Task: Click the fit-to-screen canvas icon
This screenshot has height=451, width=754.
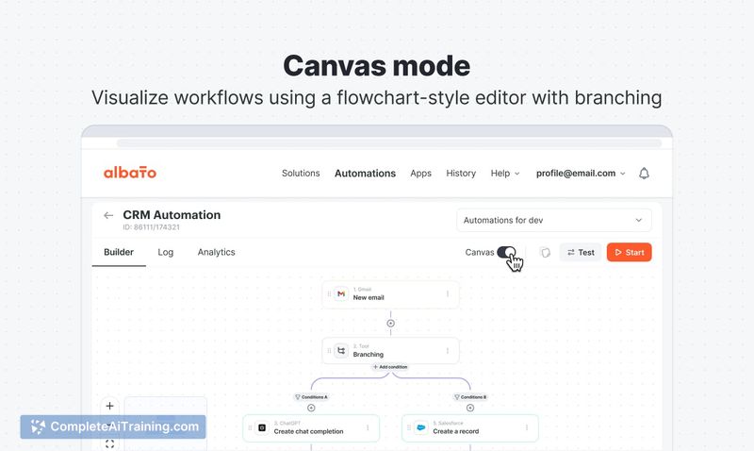Action: pos(109,443)
